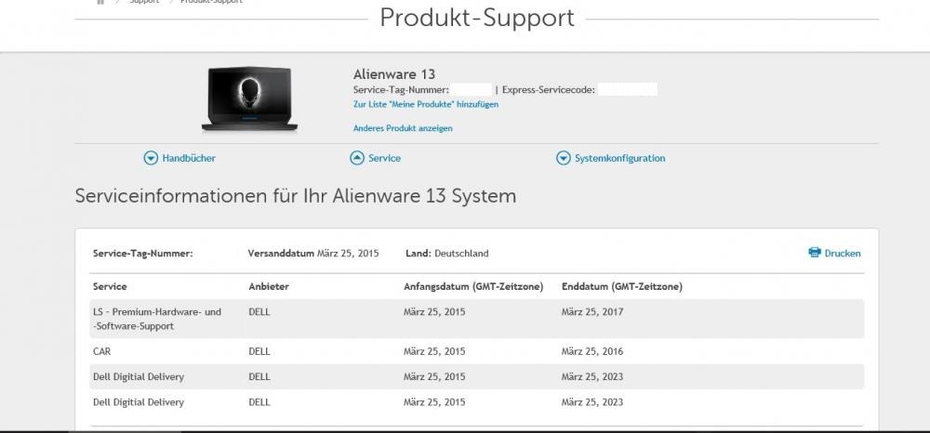
Task: Click the circled arrow icon beside Handbücher
Action: pyautogui.click(x=151, y=159)
